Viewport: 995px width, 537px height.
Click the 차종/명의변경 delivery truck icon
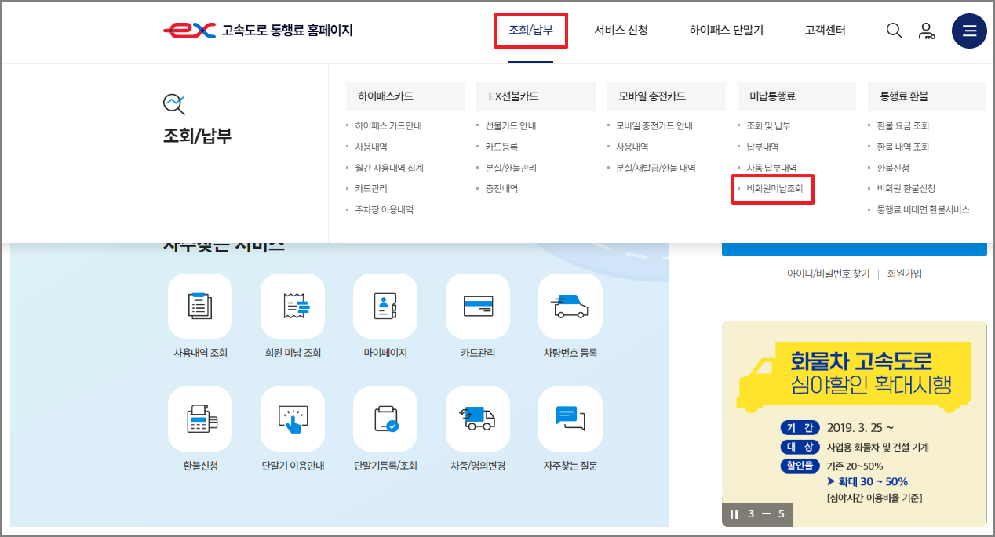477,419
